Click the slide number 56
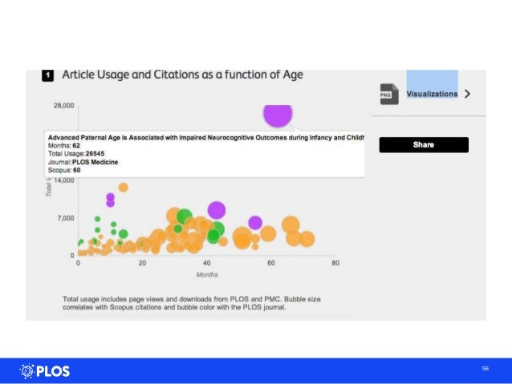The image size is (512, 384). tap(486, 368)
